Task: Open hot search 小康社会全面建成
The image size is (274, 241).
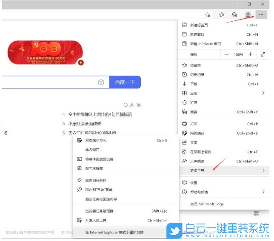Action: pyautogui.click(x=85, y=124)
